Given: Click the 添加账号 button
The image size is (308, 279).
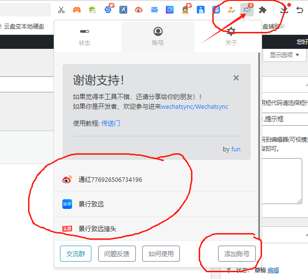Looking at the screenshot, I should click(x=237, y=254).
